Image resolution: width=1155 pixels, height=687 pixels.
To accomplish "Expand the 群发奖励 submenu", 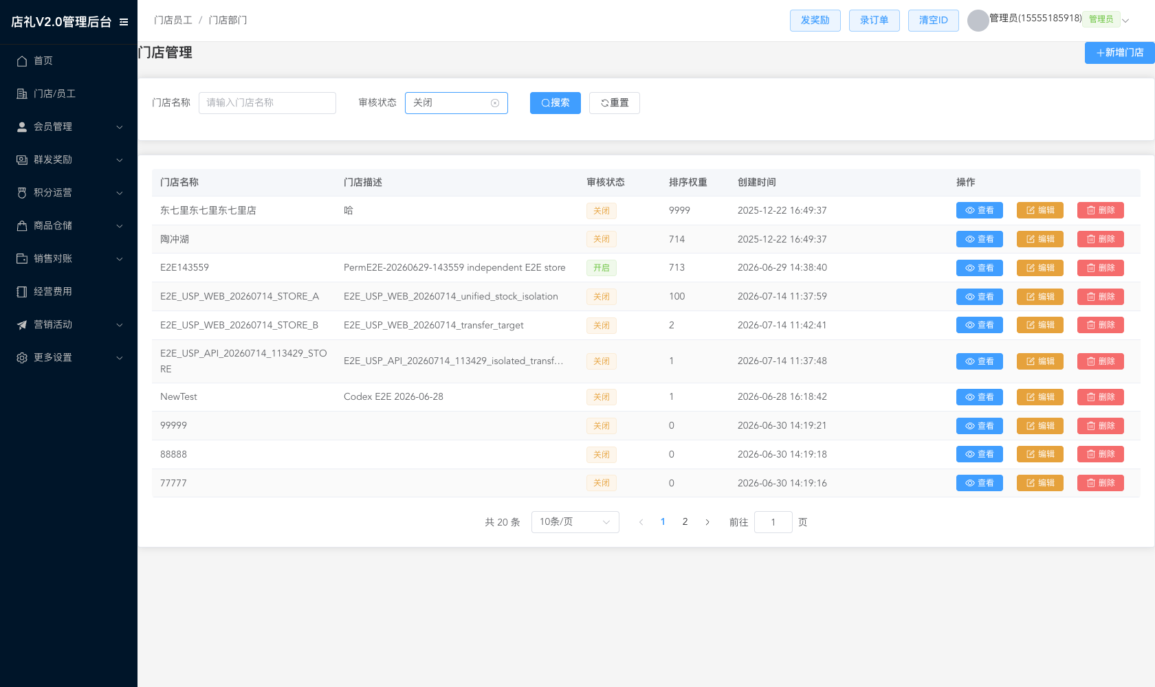I will coord(69,159).
